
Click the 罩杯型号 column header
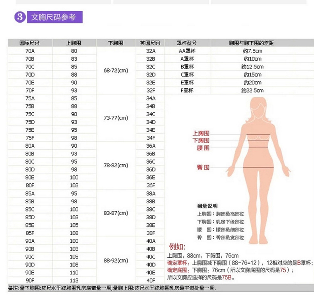click(187, 43)
